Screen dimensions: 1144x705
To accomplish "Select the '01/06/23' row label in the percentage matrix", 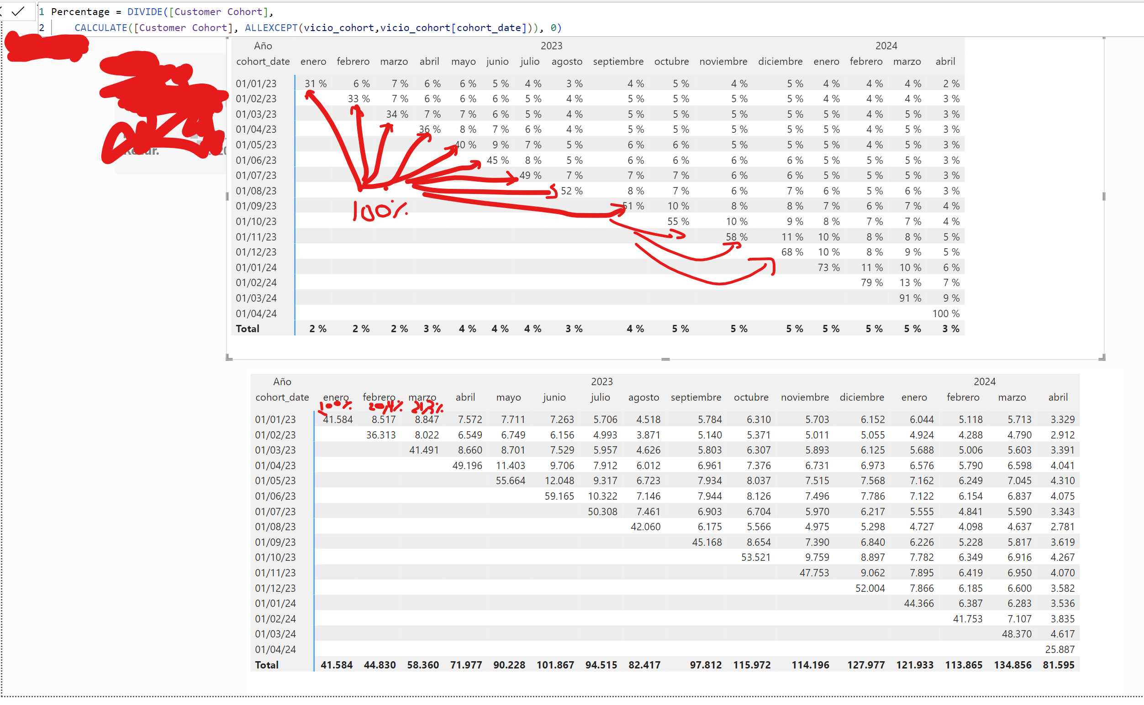I will (x=256, y=161).
